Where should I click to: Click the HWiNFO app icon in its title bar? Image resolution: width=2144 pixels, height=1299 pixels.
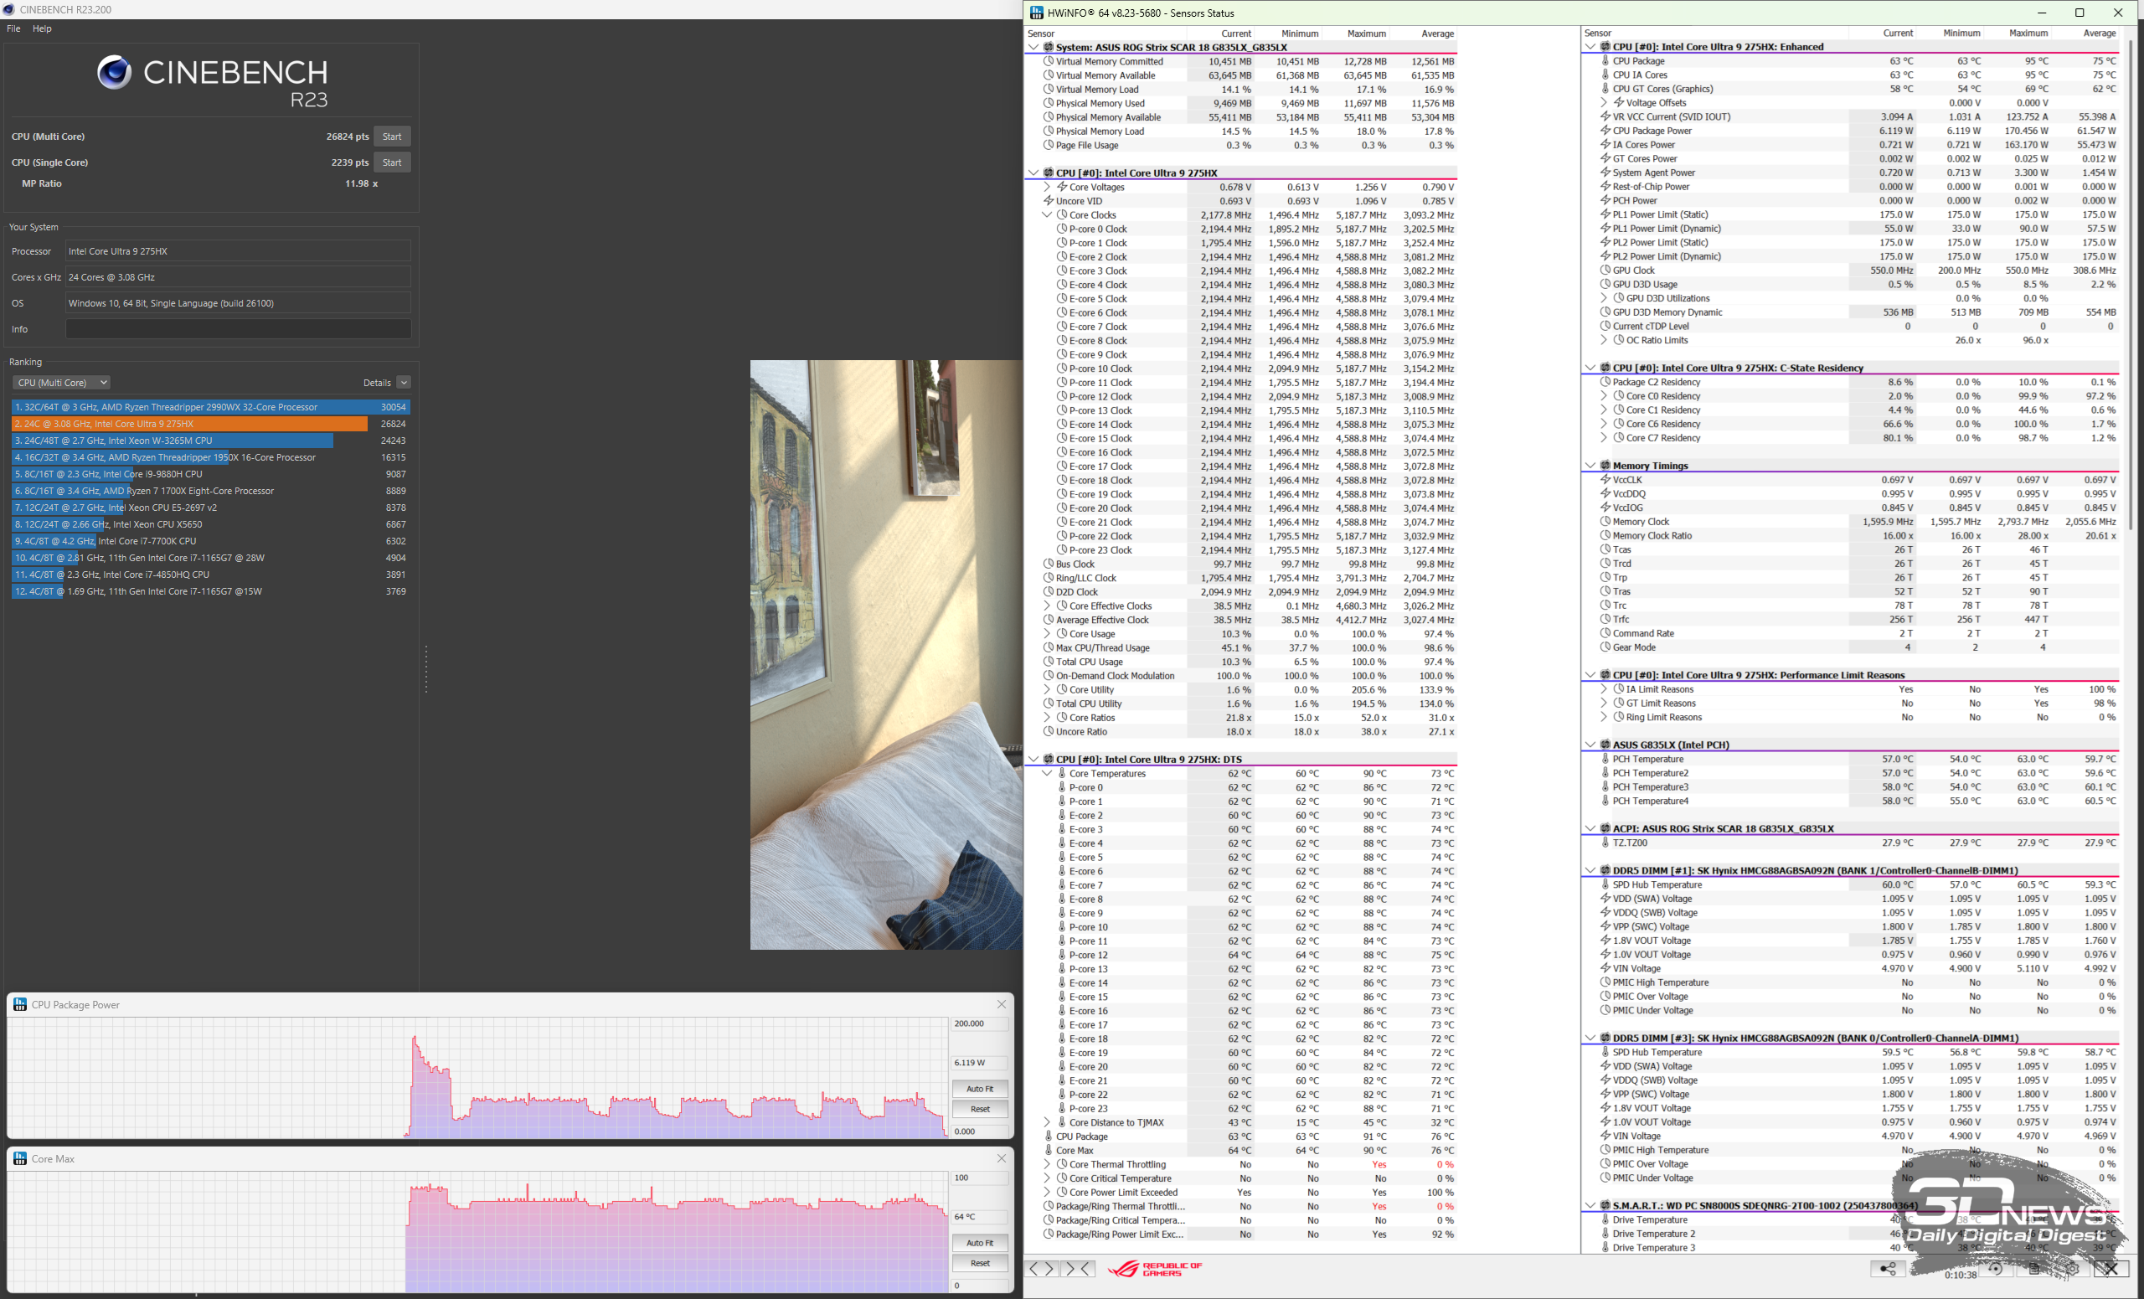pyautogui.click(x=1036, y=13)
